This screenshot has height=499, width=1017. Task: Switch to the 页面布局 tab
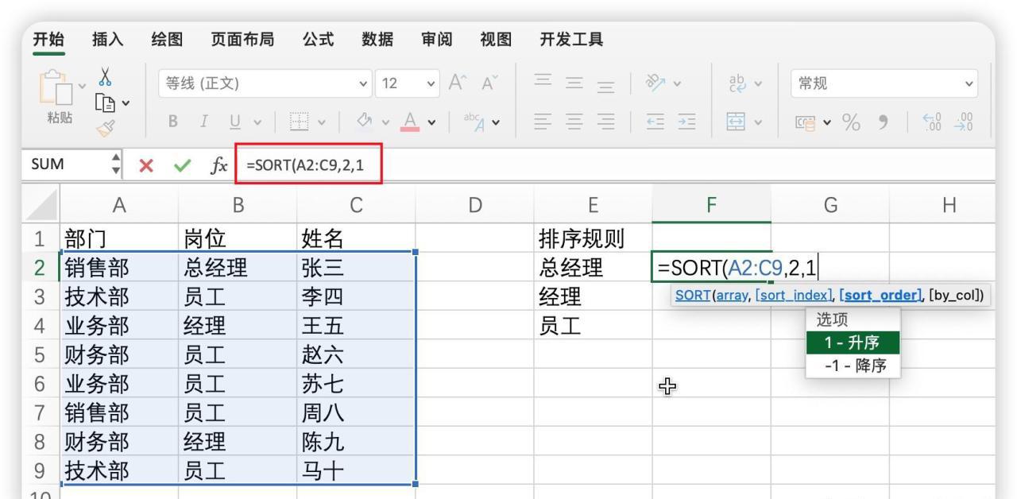tap(242, 38)
